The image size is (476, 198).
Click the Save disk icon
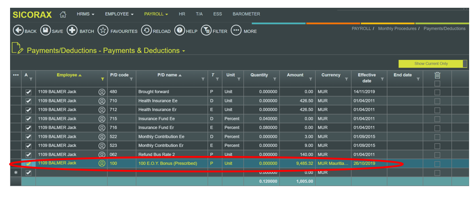tap(45, 31)
